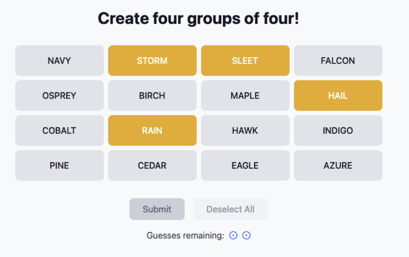The width and height of the screenshot is (409, 257).
Task: Select the PINE word tile
Action: [x=59, y=165]
